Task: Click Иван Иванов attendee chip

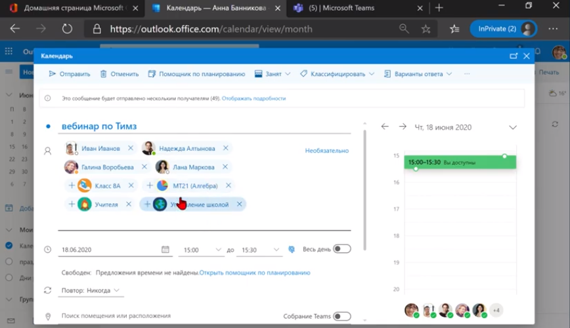Action: pos(100,148)
